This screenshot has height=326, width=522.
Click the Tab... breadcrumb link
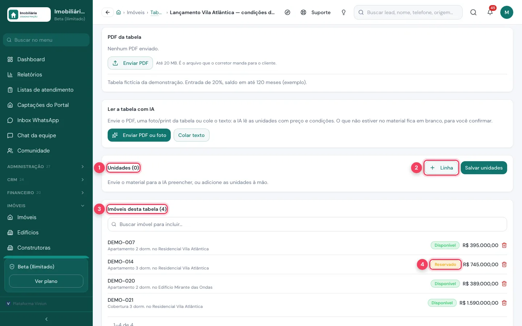coord(156,12)
